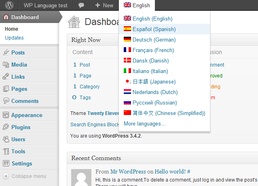Open the English language dropdown in admin bar

(137, 5)
